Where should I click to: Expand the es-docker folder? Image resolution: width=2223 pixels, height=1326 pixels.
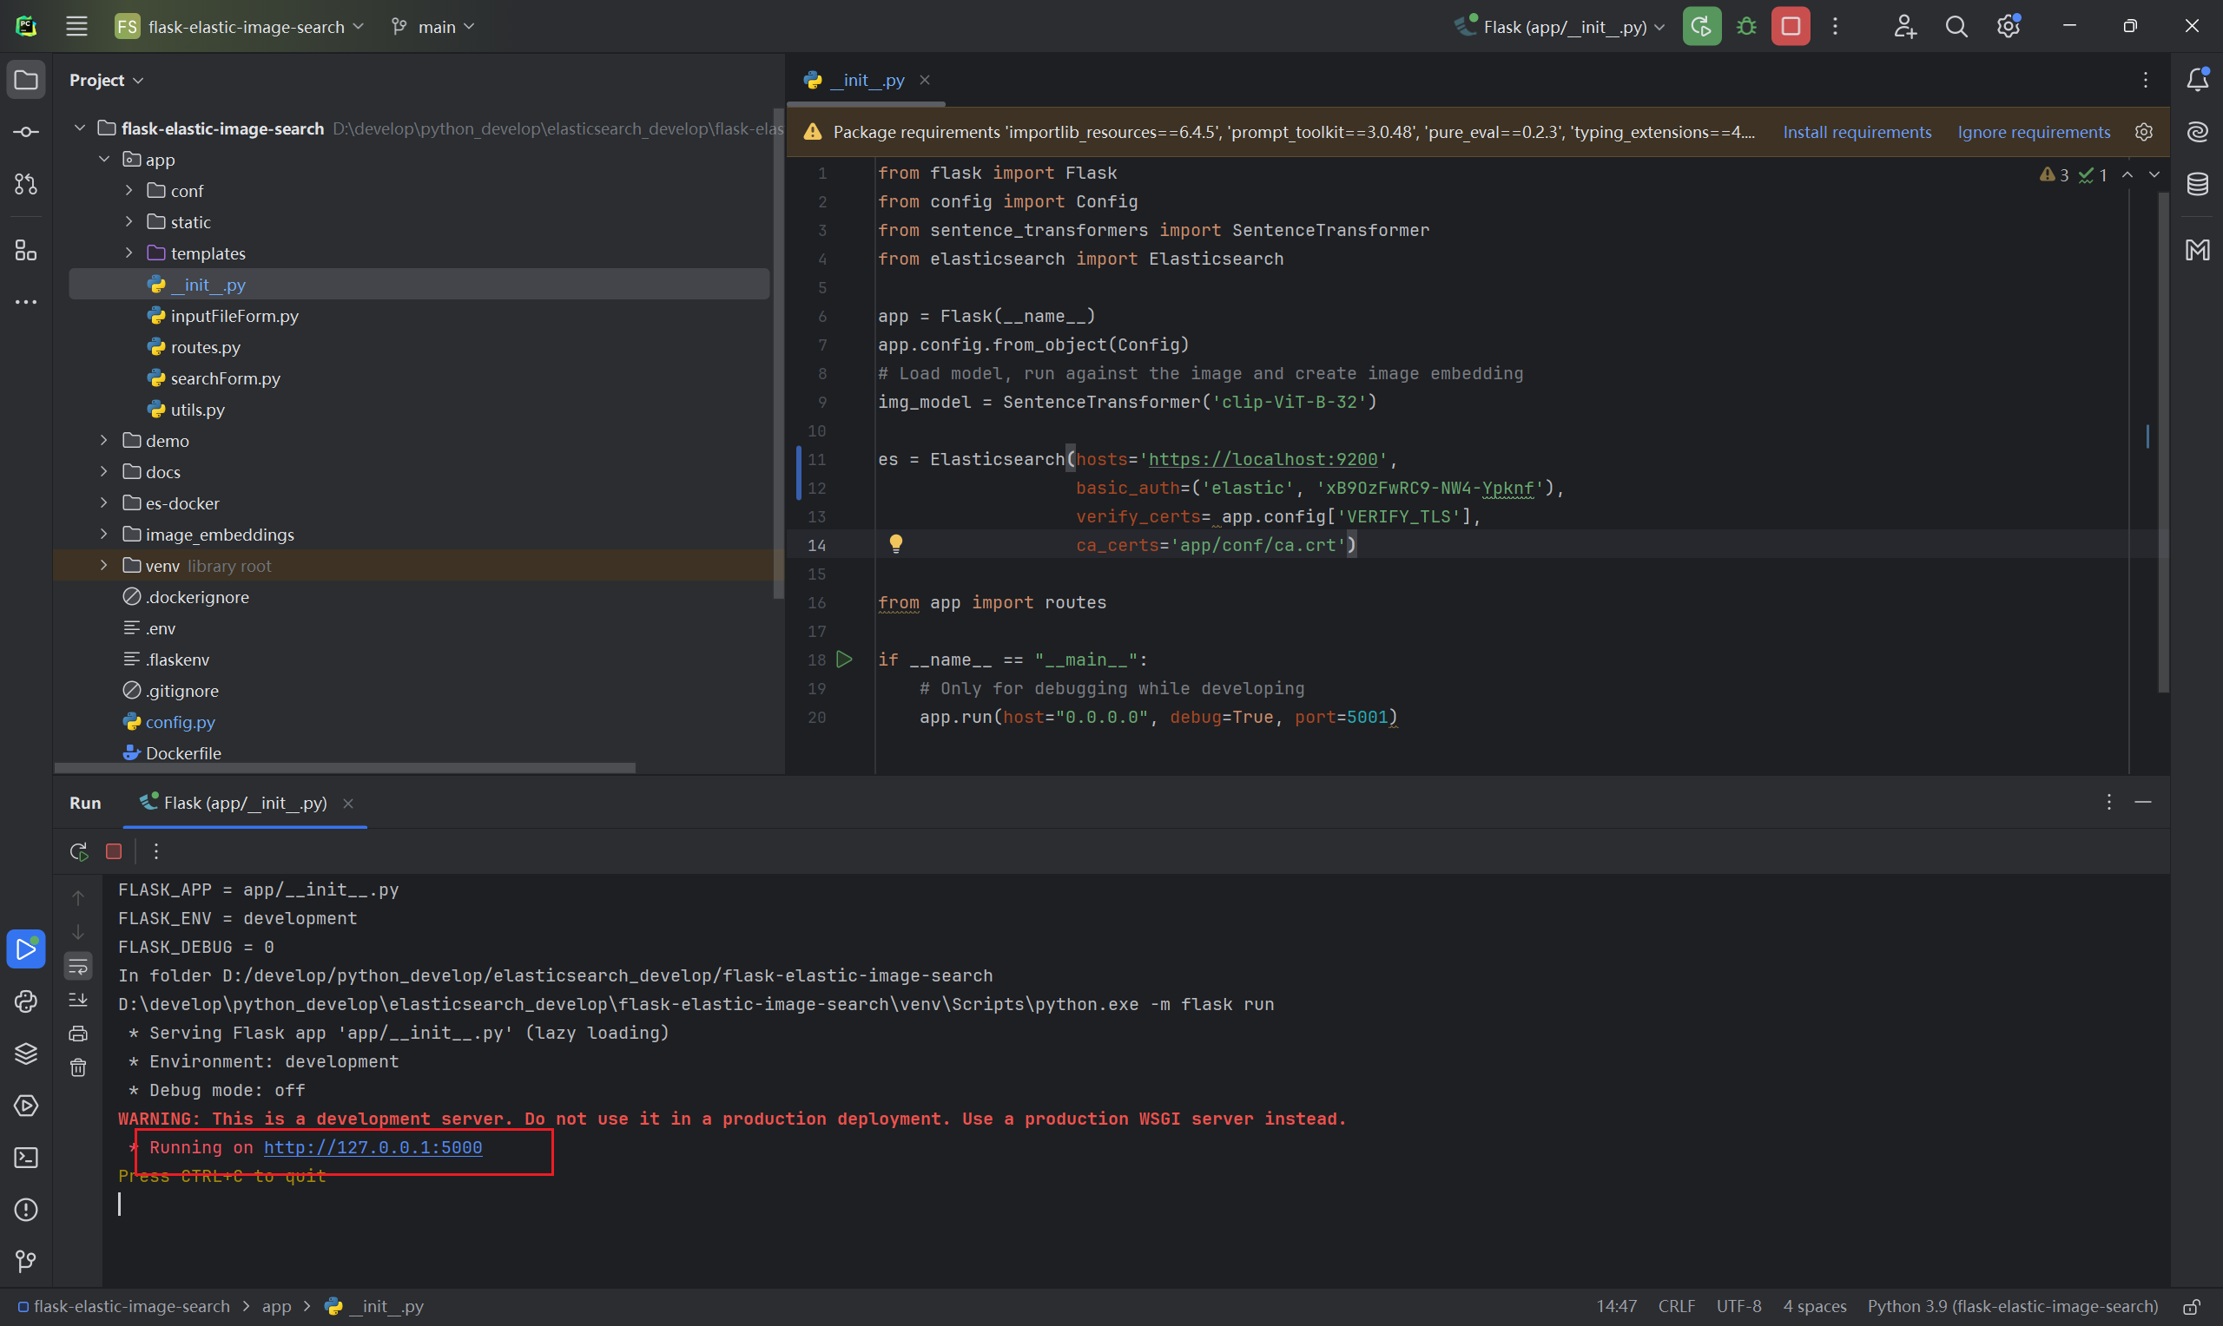[103, 503]
